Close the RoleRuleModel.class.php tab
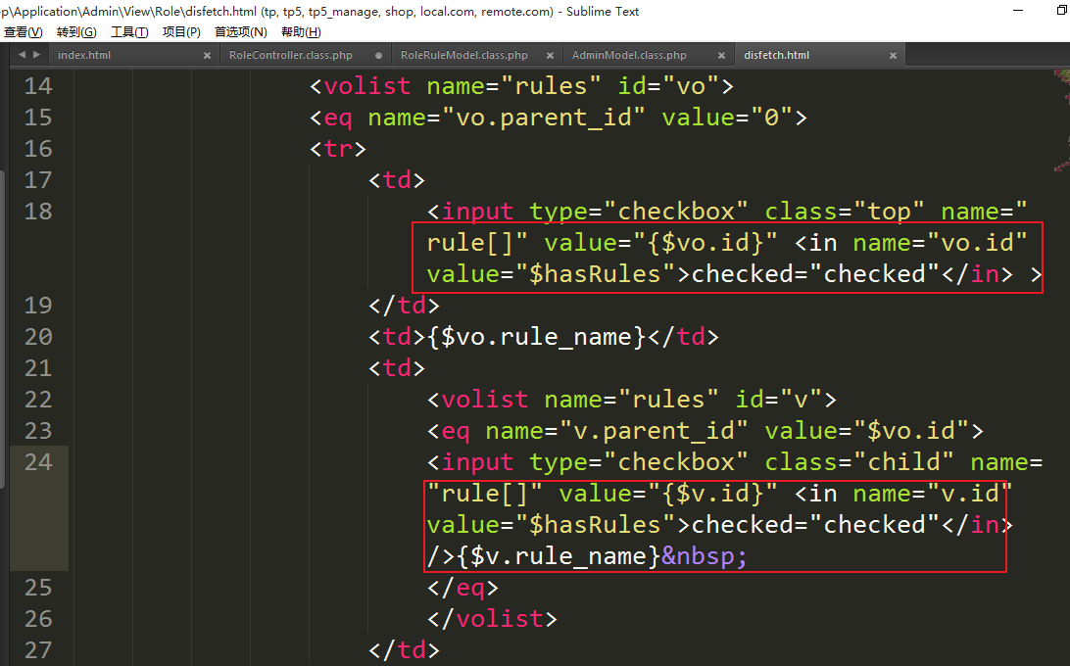Viewport: 1070px width, 666px height. click(x=550, y=56)
